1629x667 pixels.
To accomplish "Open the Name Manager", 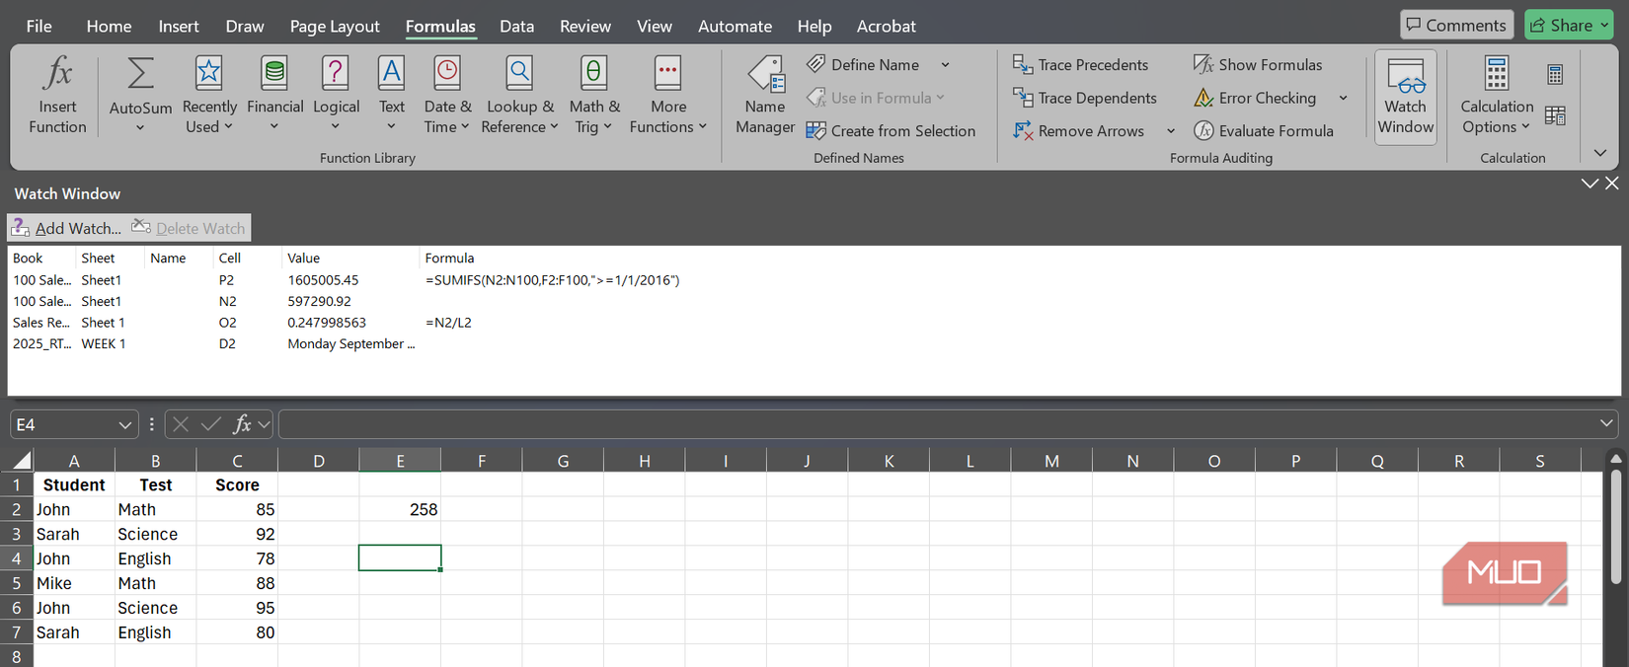I will pyautogui.click(x=765, y=96).
